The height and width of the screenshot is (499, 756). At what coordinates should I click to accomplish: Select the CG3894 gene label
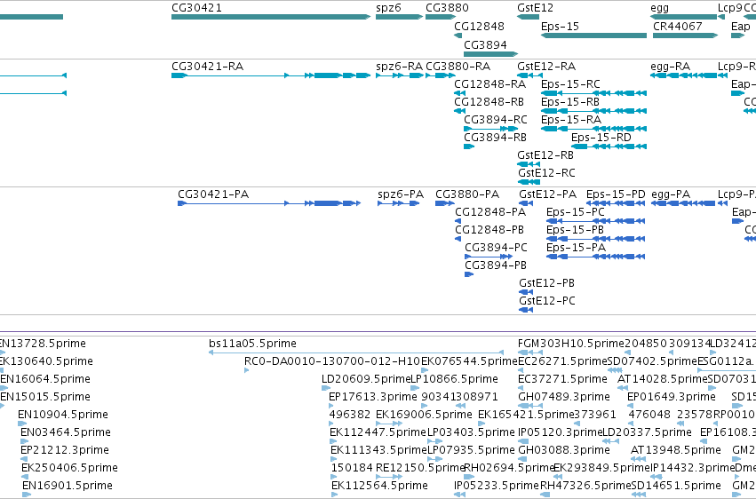pyautogui.click(x=485, y=44)
